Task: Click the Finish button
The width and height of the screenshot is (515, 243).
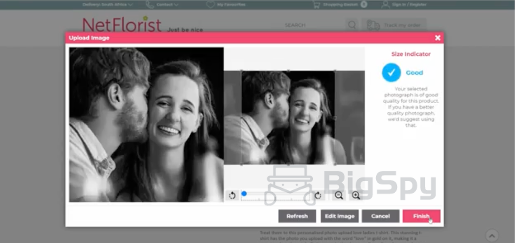Action: (421, 216)
